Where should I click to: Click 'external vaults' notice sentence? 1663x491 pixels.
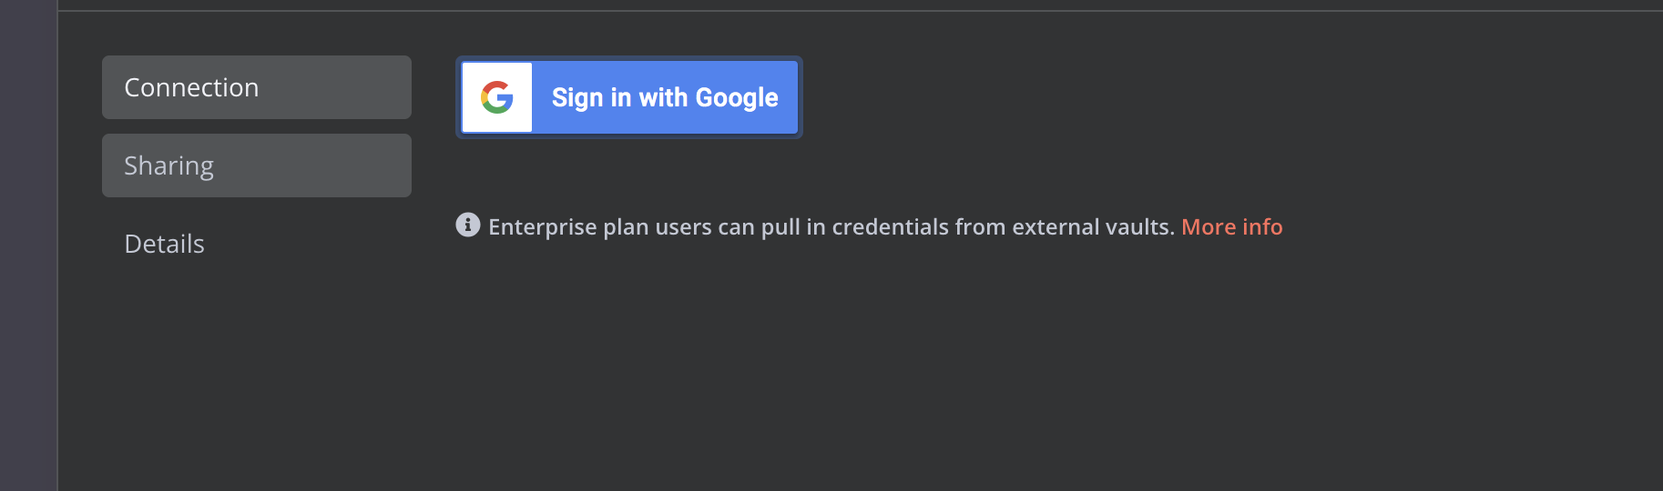click(x=831, y=227)
